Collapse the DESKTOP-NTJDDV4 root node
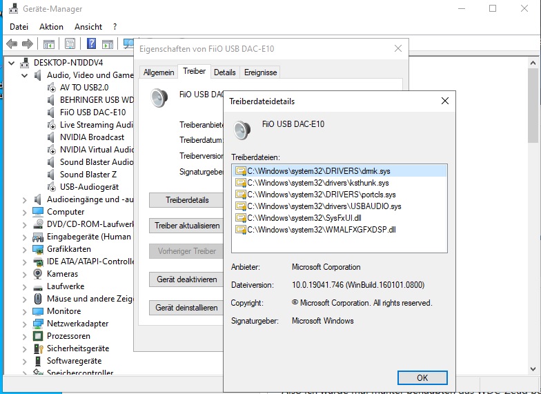541x394 pixels. (x=12, y=63)
